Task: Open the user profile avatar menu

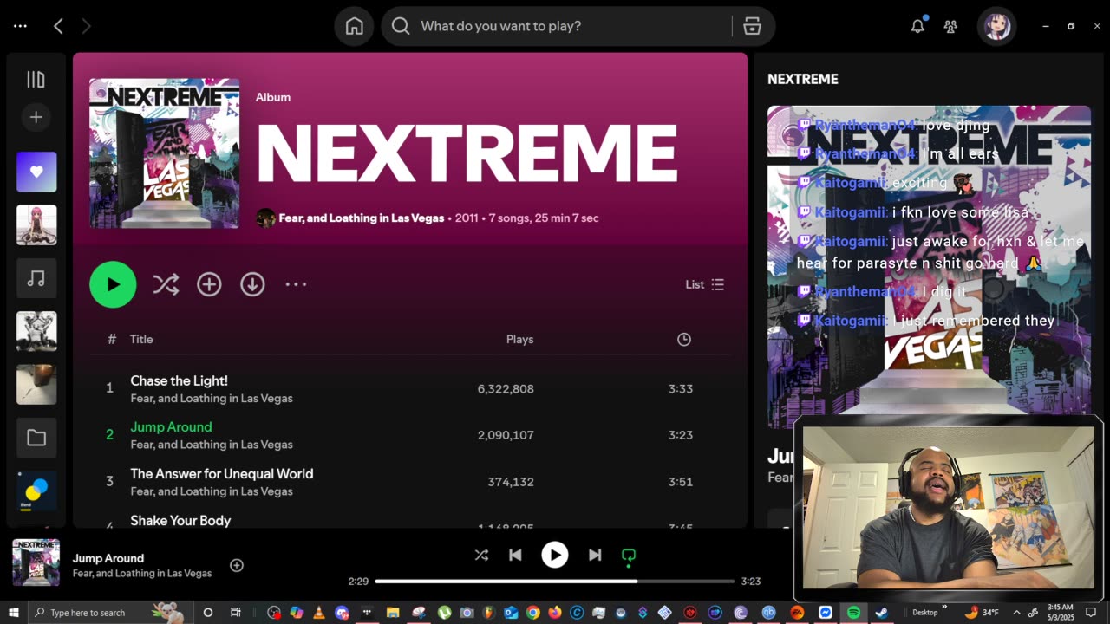Action: [x=996, y=26]
